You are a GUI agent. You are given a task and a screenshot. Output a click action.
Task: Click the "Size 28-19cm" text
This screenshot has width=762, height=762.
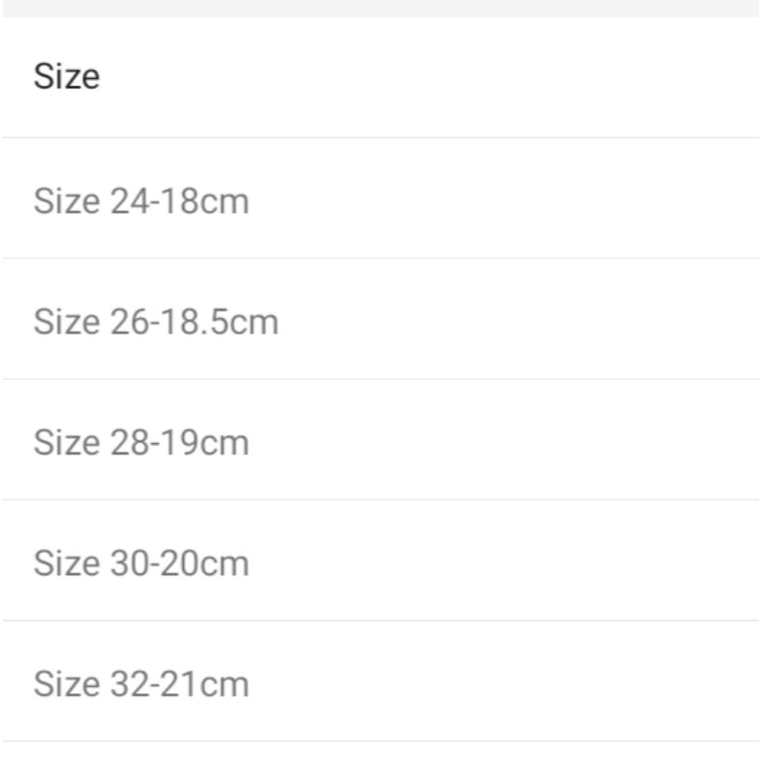[141, 443]
